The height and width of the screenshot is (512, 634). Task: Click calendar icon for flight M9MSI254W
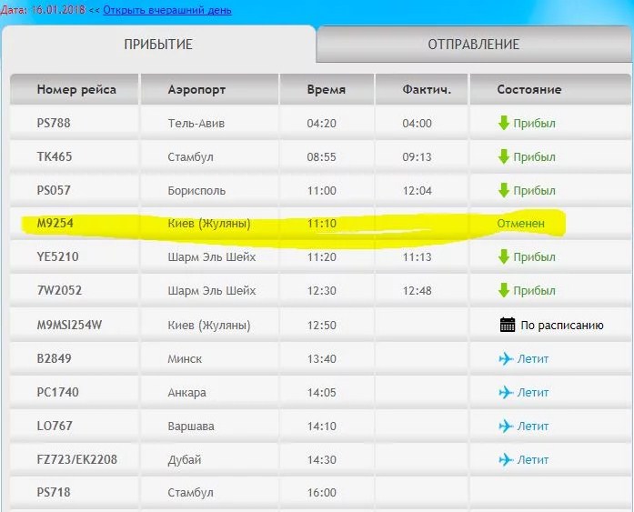[508, 325]
